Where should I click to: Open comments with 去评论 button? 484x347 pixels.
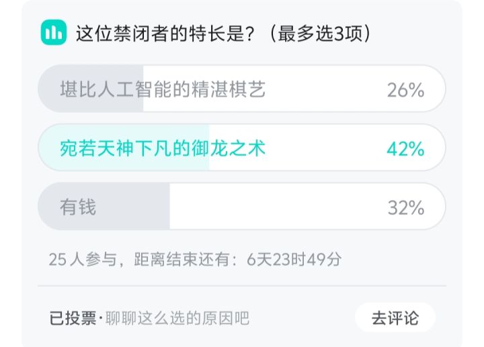click(395, 317)
